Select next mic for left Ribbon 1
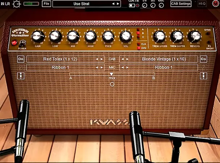 click(102, 67)
